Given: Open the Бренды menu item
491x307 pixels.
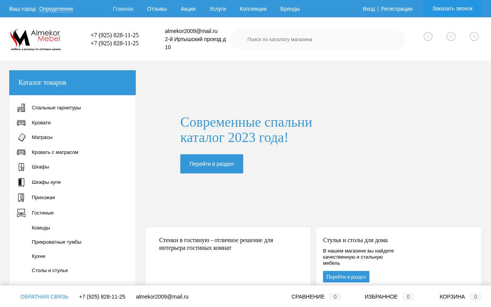Looking at the screenshot, I should (x=290, y=9).
